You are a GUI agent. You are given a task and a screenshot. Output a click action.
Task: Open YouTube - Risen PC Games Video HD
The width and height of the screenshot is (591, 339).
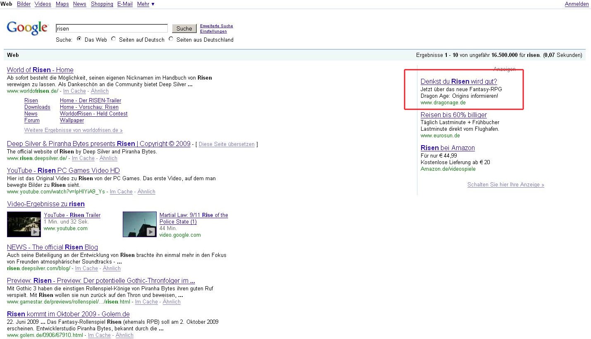(x=63, y=170)
